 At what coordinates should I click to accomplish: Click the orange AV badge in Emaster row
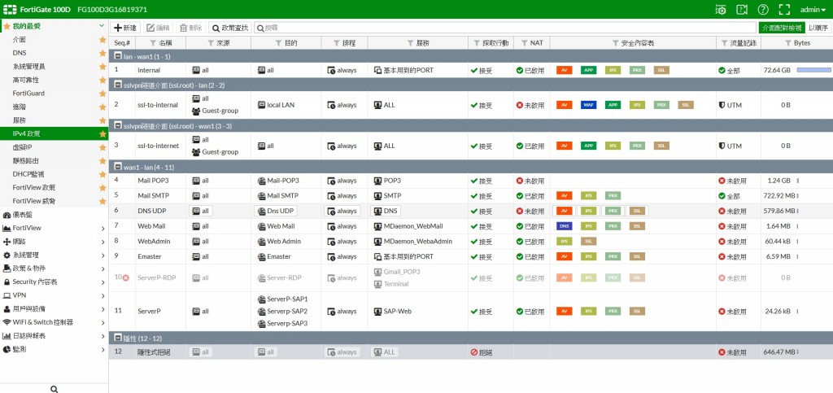(x=565, y=256)
